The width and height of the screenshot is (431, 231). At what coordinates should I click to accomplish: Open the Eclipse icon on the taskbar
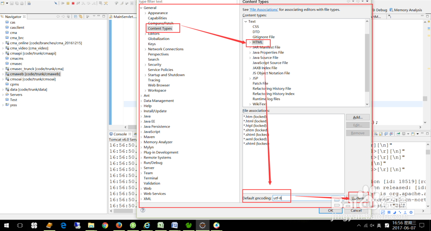203,225
